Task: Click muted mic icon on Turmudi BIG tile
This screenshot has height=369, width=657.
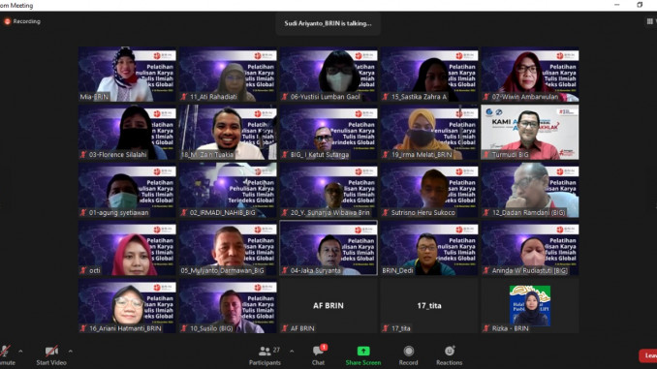Action: [486, 155]
